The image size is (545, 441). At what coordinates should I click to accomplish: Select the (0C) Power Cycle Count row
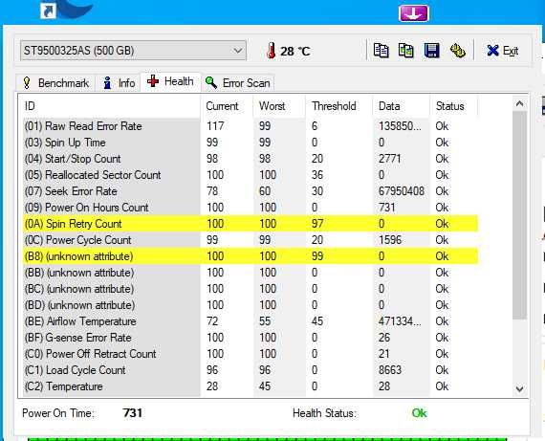pyautogui.click(x=251, y=240)
